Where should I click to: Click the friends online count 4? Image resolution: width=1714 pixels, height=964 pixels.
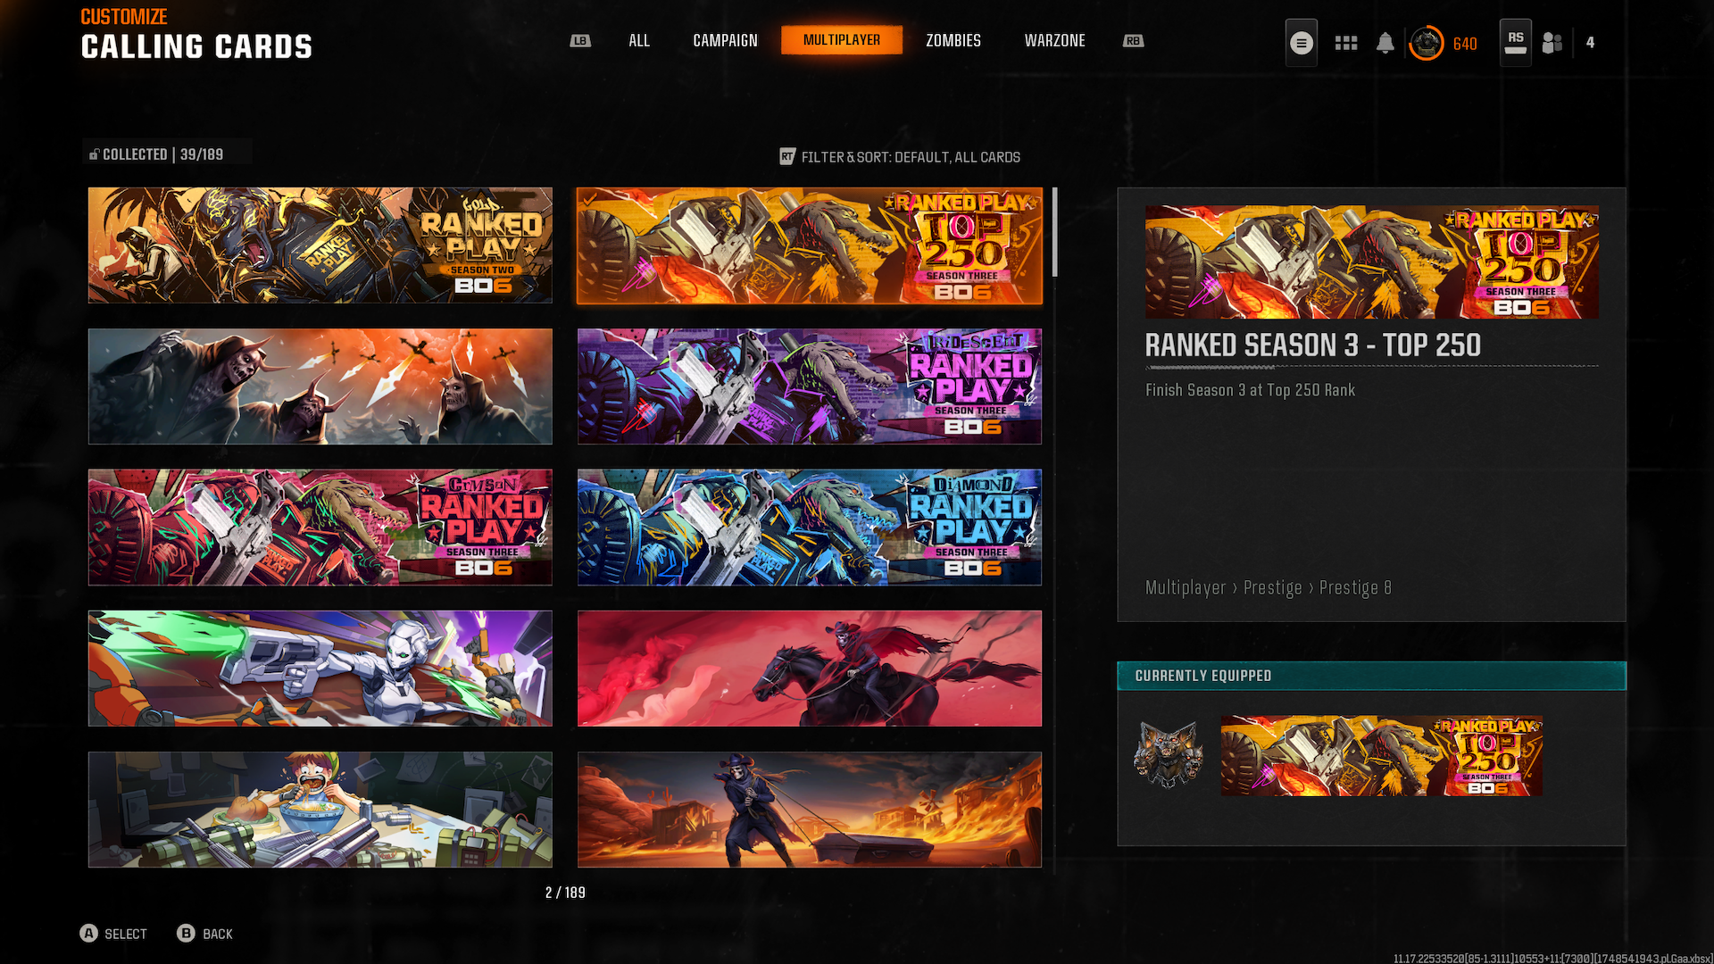pyautogui.click(x=1590, y=43)
